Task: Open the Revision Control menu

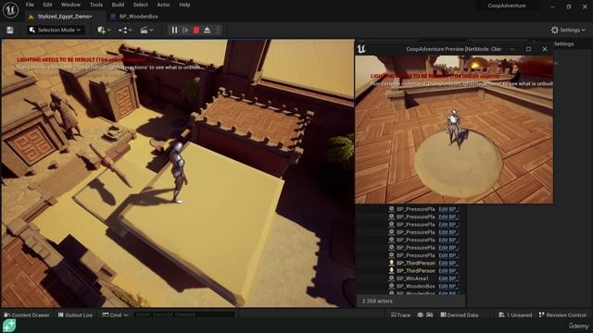Action: (562, 314)
